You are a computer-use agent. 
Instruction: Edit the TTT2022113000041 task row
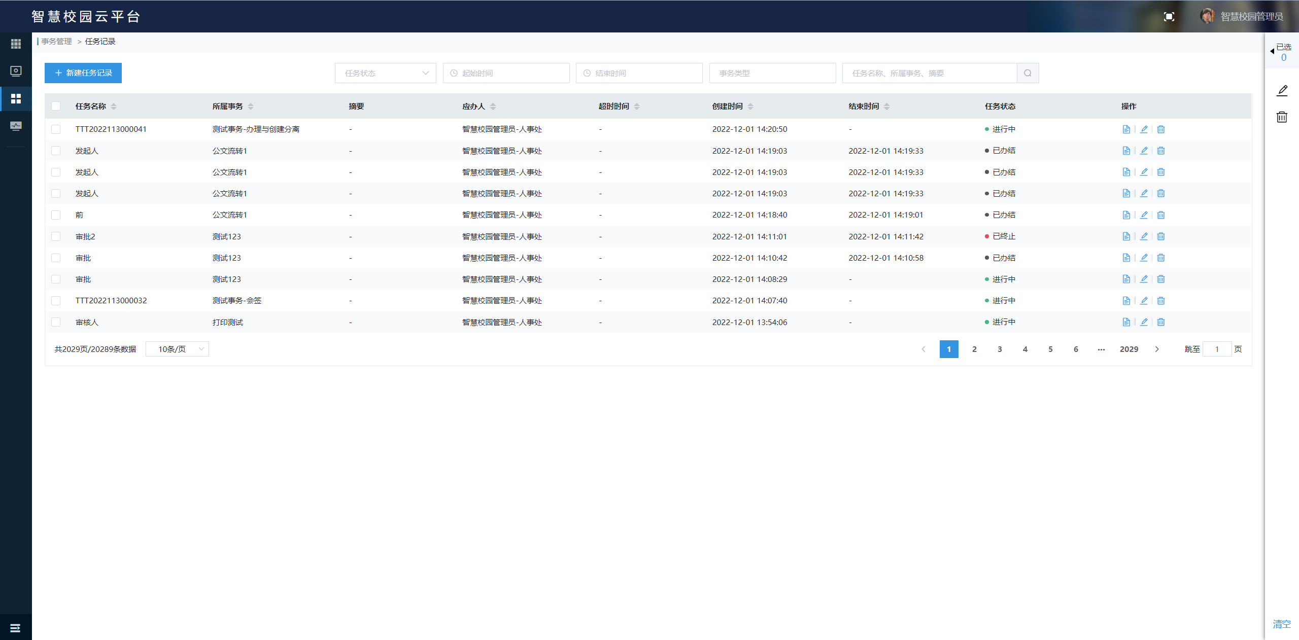point(1144,129)
